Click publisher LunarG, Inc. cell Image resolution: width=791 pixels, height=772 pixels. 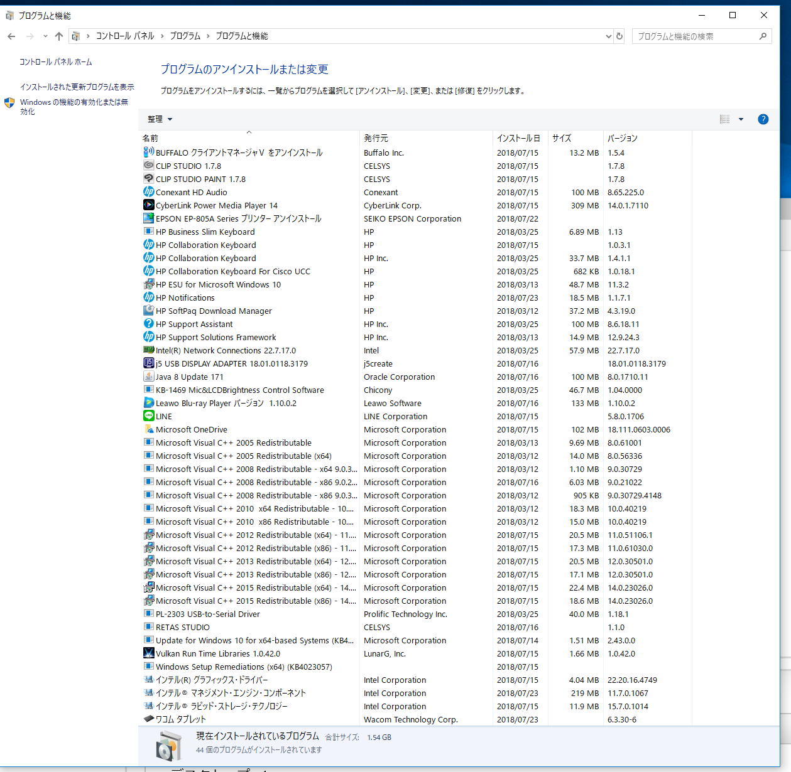click(x=385, y=654)
